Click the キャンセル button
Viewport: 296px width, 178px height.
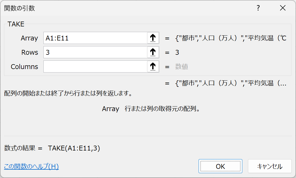click(x=270, y=166)
